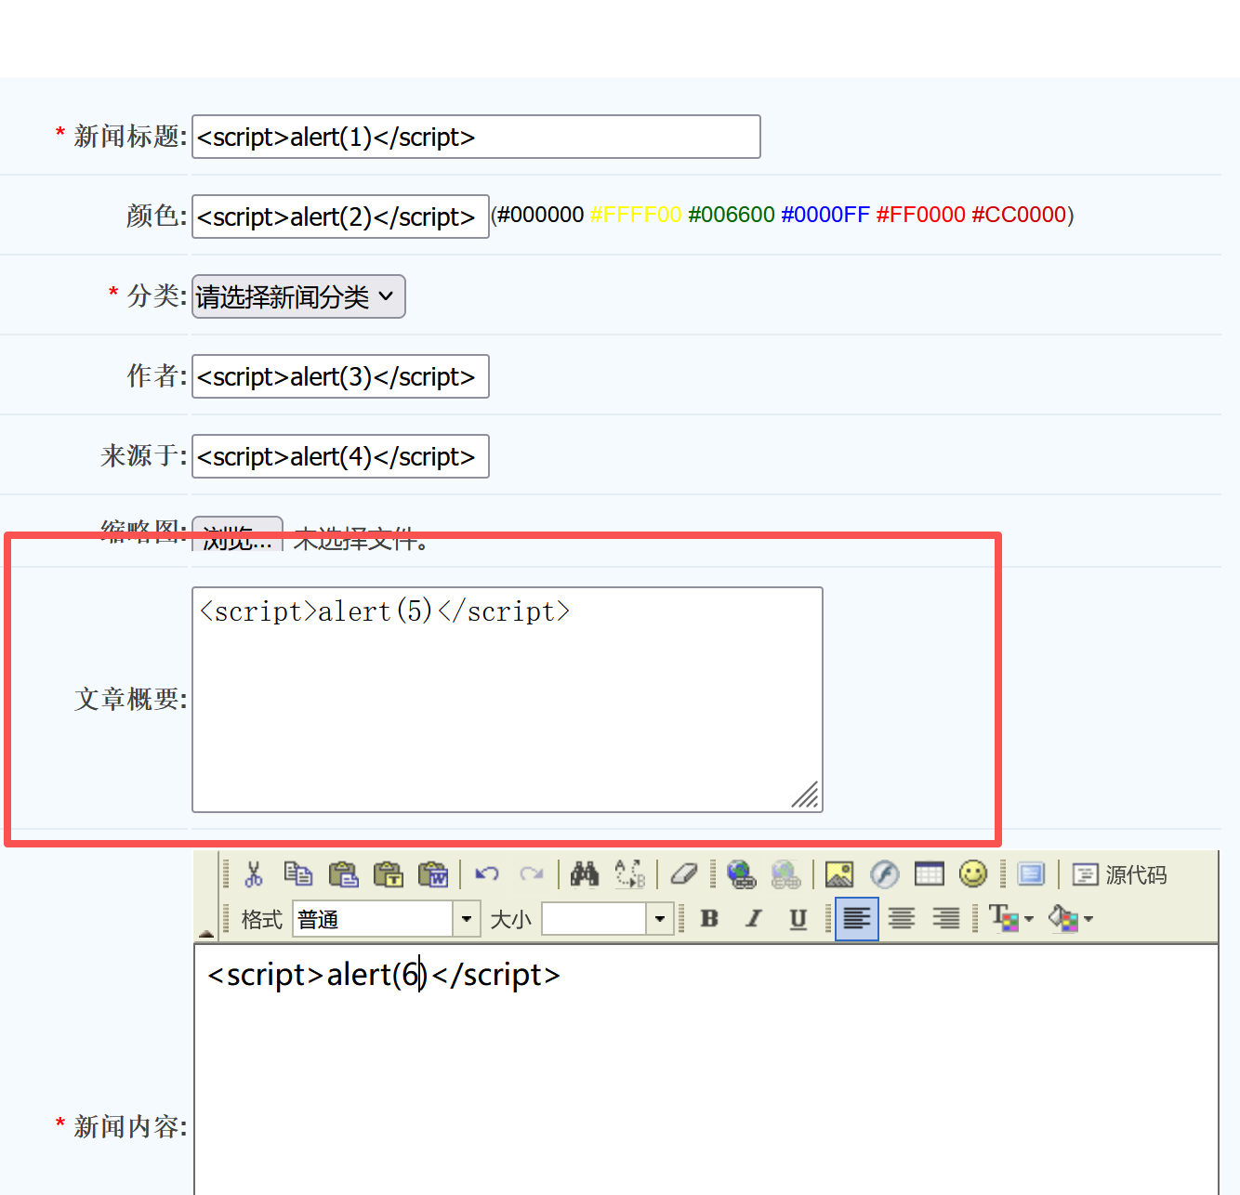Click the 新闻标题 title input field
Image resolution: width=1240 pixels, height=1195 pixels.
tap(476, 137)
